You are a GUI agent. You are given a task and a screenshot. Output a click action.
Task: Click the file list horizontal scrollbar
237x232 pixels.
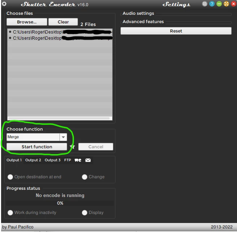[x=59, y=118]
